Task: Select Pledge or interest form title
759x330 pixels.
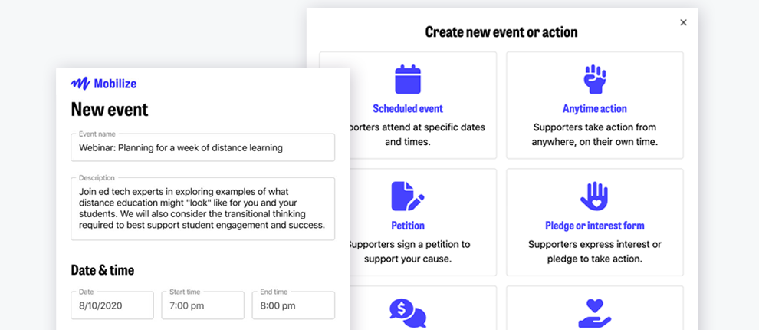Action: 594,226
